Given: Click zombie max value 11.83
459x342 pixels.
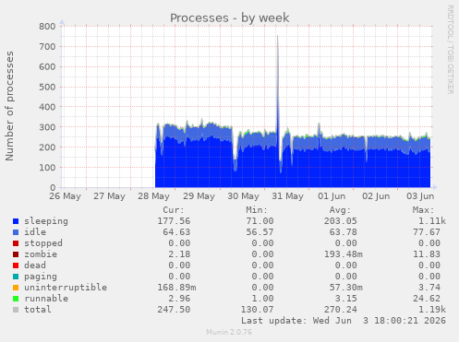Looking at the screenshot, I should pos(427,254).
